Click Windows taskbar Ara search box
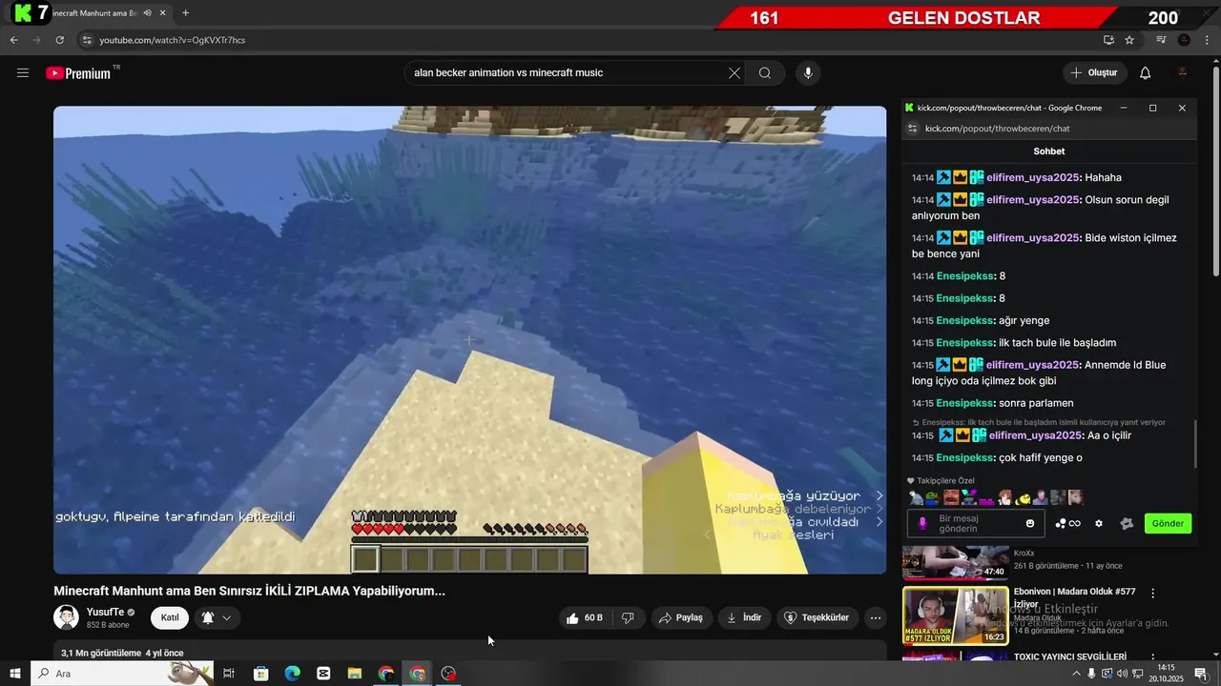 click(x=122, y=674)
